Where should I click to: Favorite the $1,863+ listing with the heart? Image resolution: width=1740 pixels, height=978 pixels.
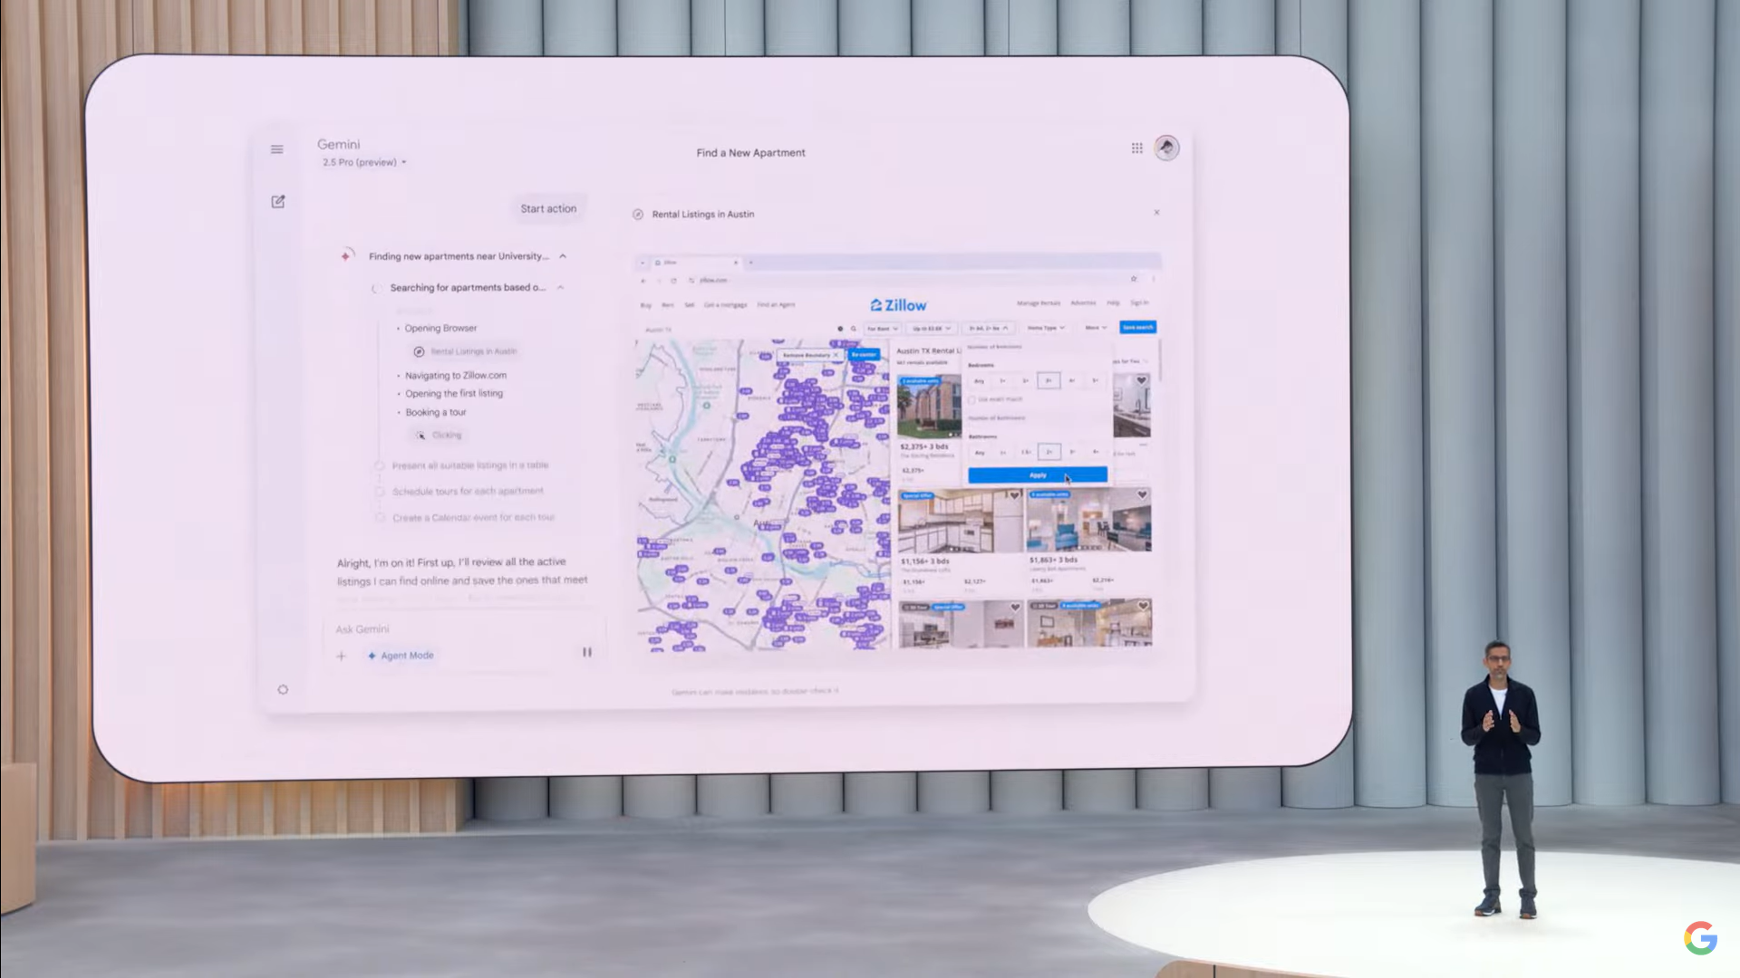(x=1142, y=494)
